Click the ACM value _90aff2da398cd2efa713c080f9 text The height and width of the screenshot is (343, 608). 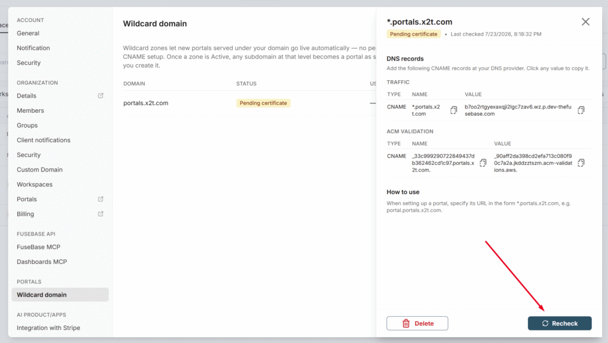(533, 163)
